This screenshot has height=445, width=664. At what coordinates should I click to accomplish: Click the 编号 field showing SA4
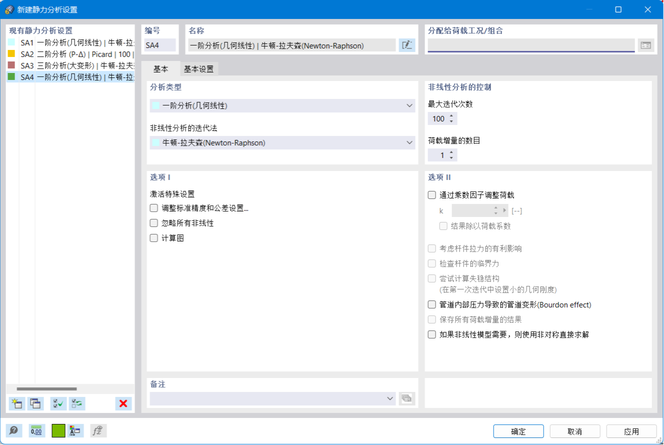pos(160,45)
